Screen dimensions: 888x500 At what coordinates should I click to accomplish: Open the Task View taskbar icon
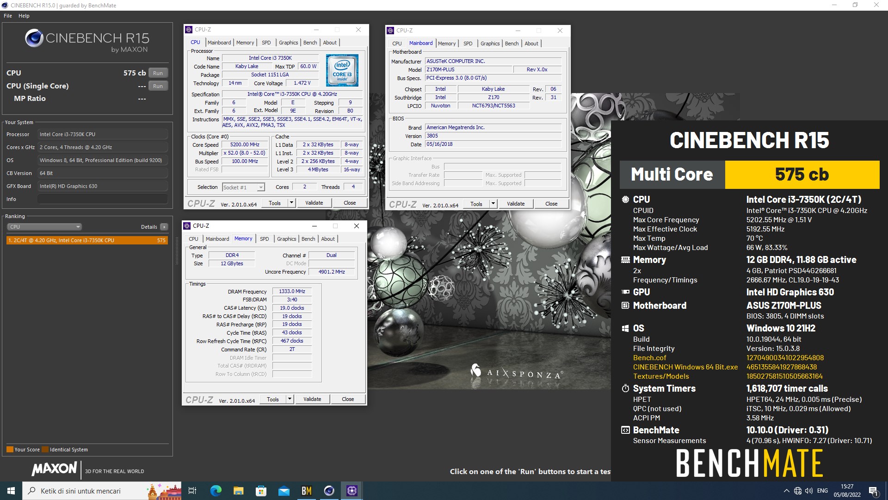[x=192, y=491]
